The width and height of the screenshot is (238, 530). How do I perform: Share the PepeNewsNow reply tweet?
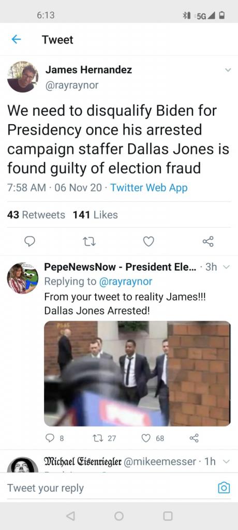(x=194, y=438)
